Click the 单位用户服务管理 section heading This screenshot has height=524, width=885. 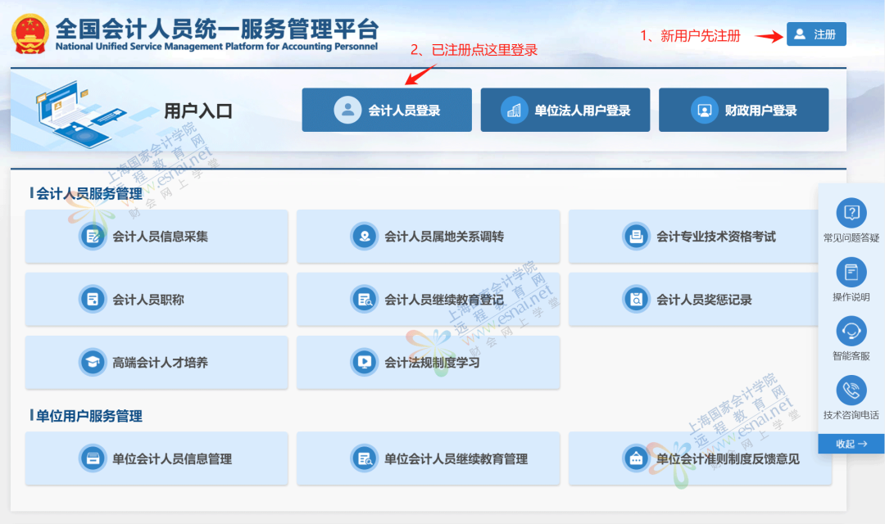pos(89,416)
